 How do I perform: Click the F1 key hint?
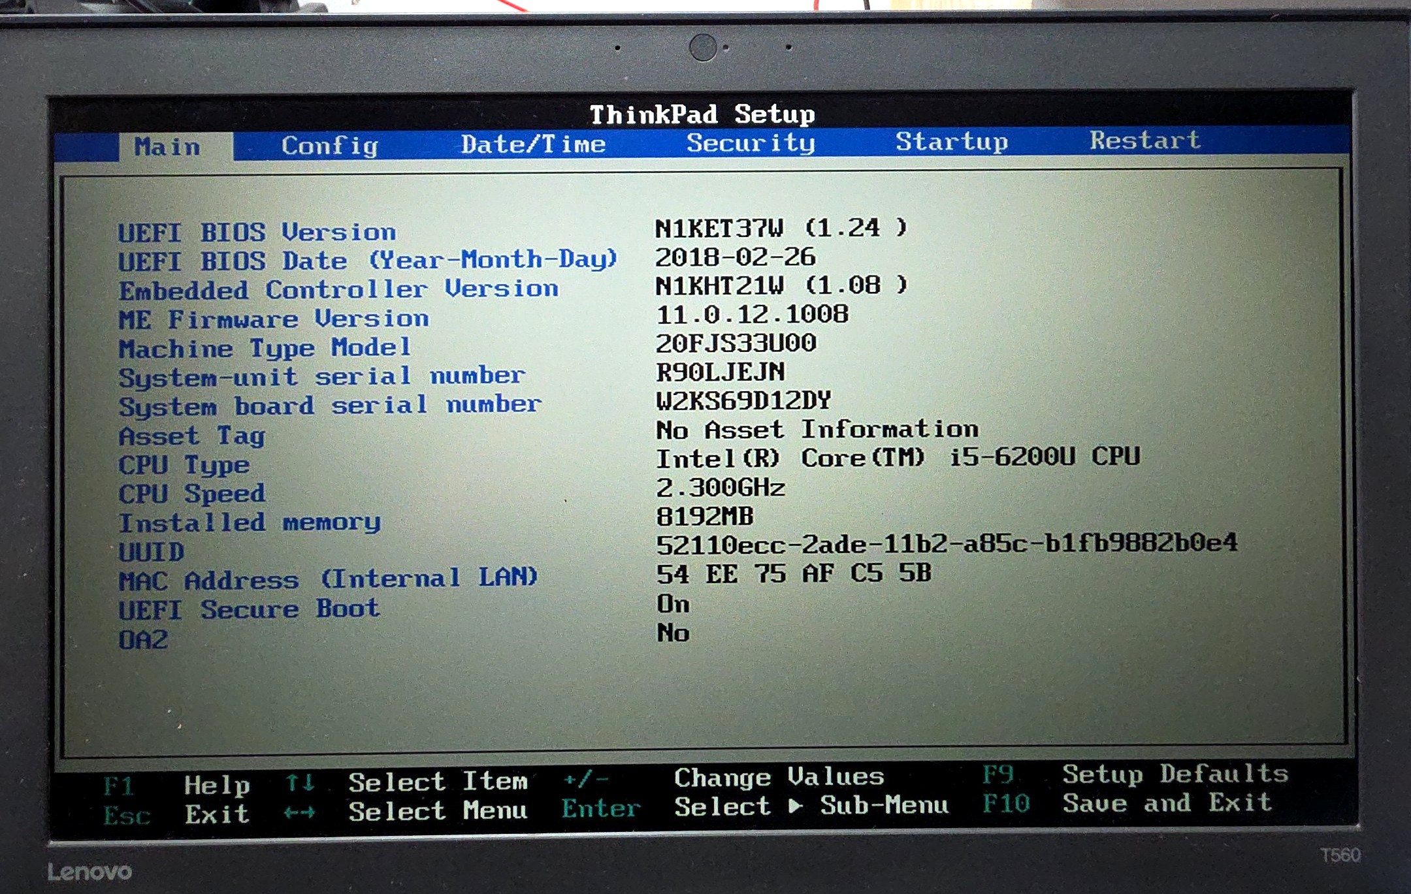[x=119, y=786]
